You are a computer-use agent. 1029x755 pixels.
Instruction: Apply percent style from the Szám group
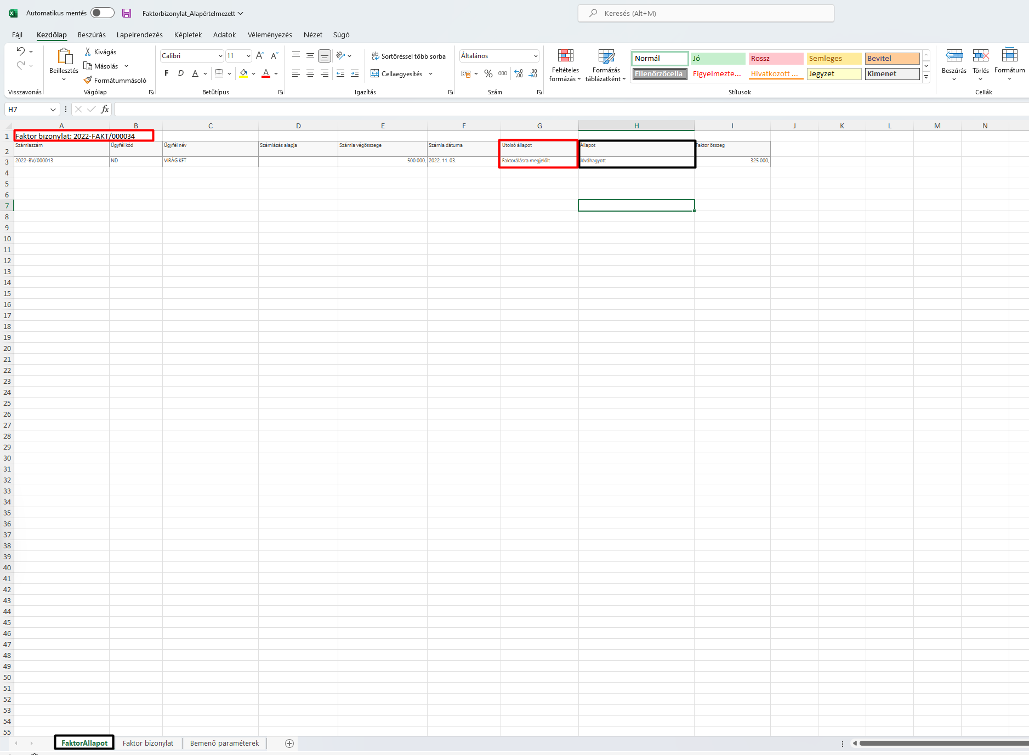(x=488, y=73)
